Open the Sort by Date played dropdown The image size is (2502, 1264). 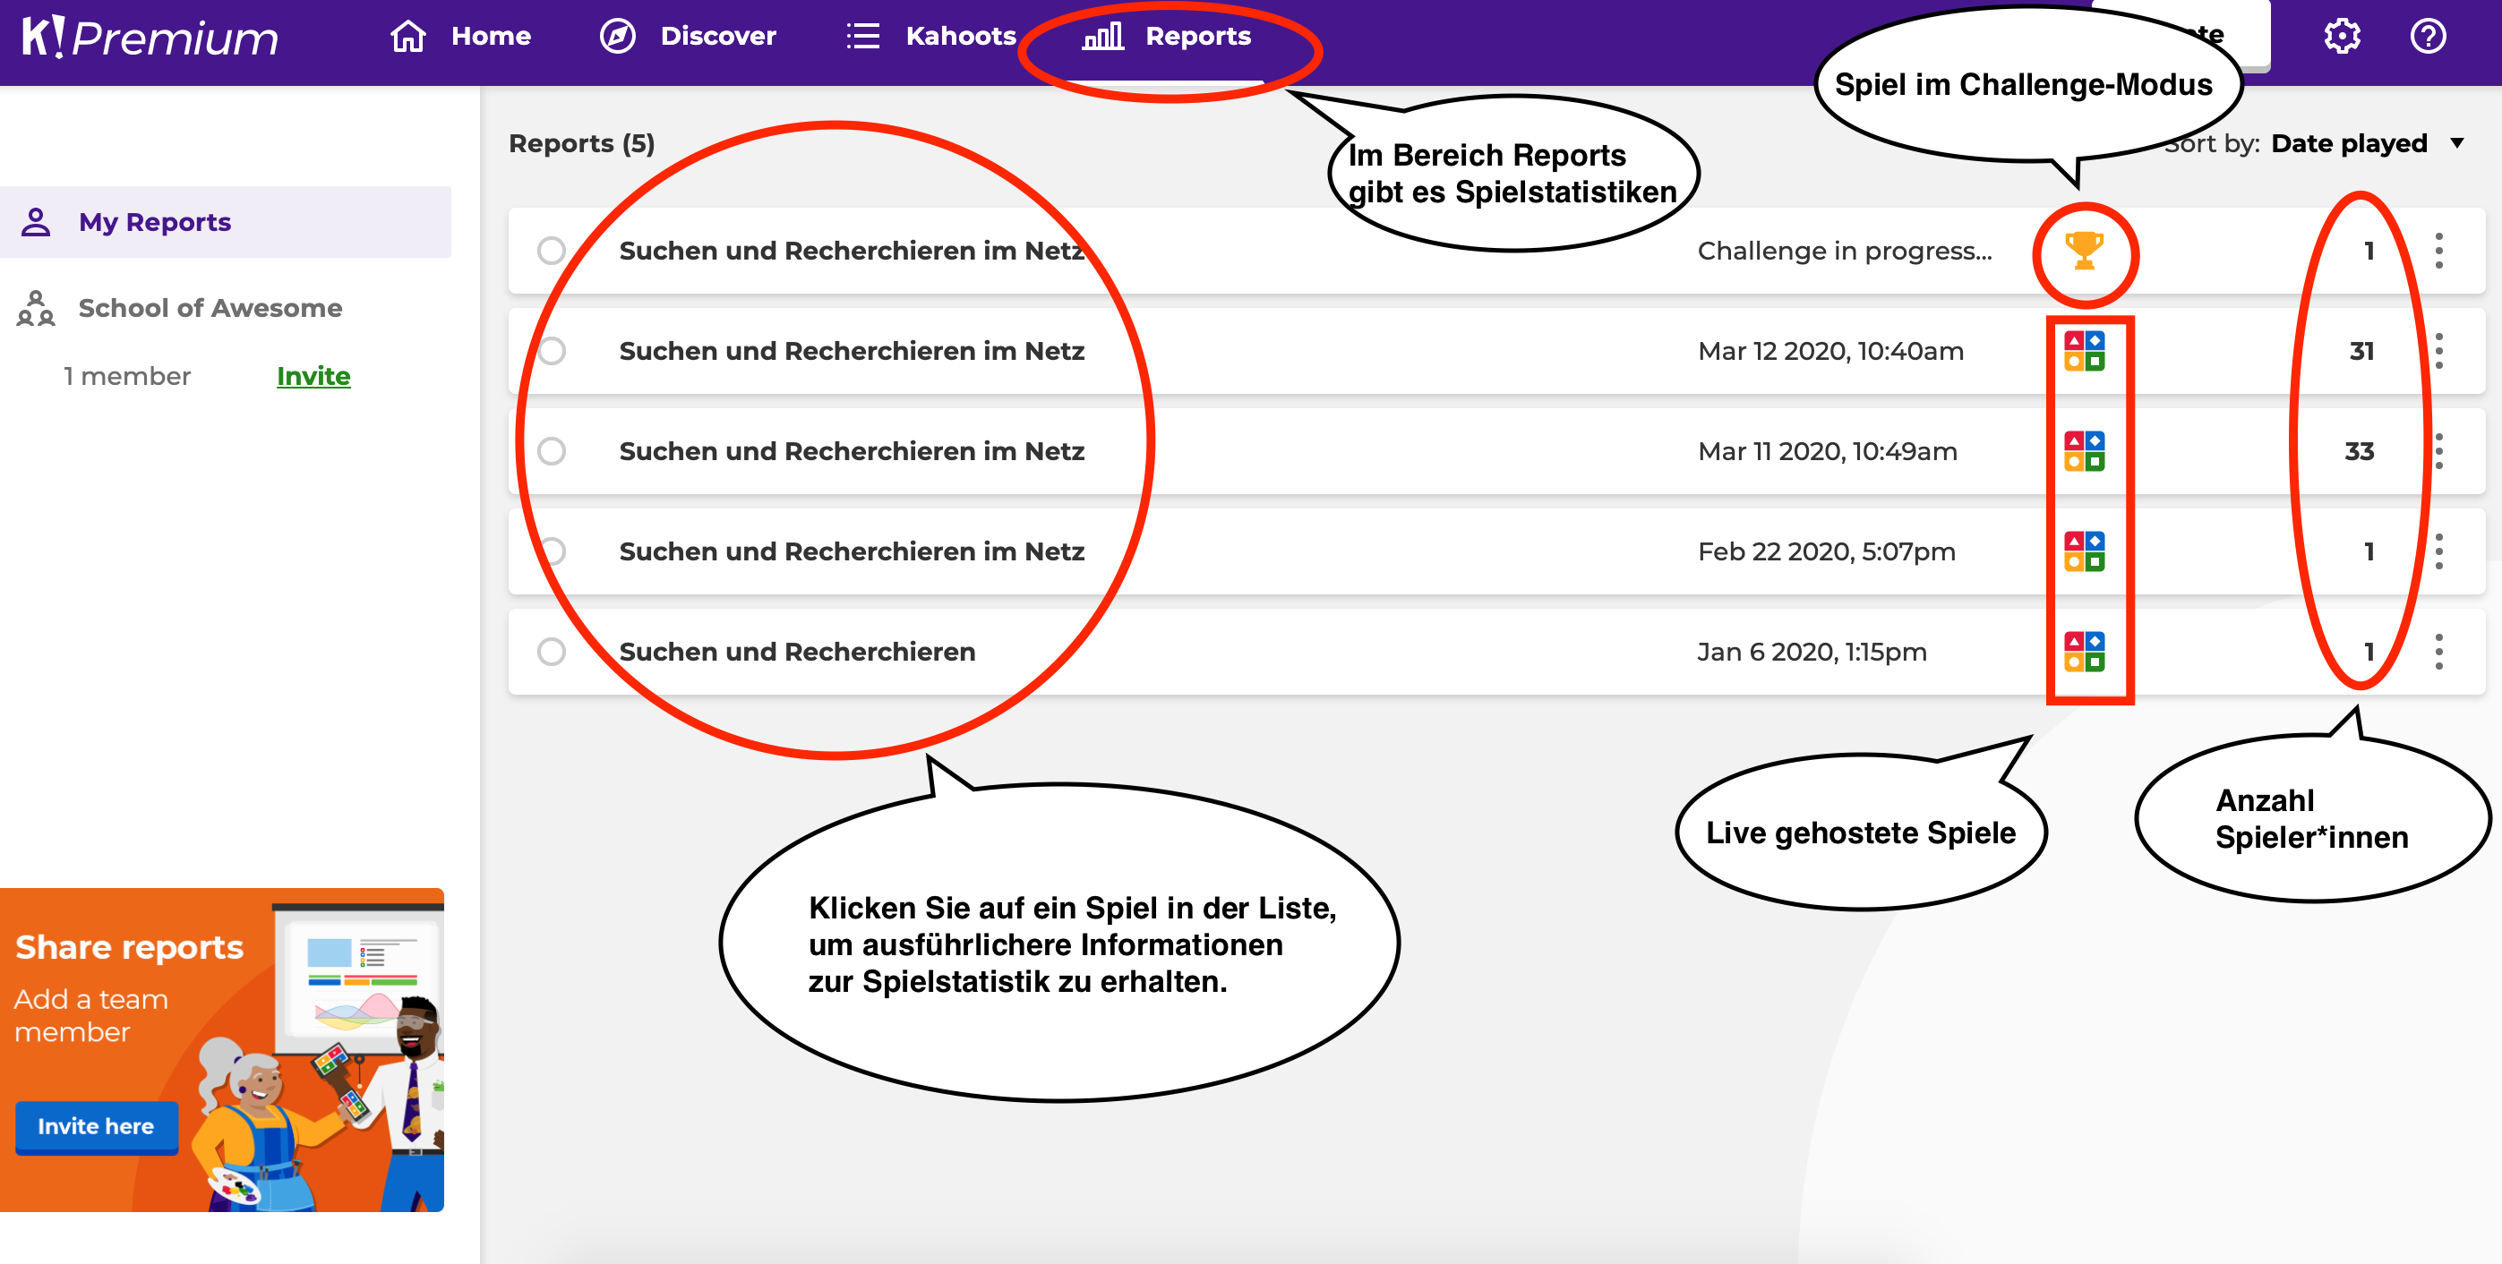point(2314,144)
